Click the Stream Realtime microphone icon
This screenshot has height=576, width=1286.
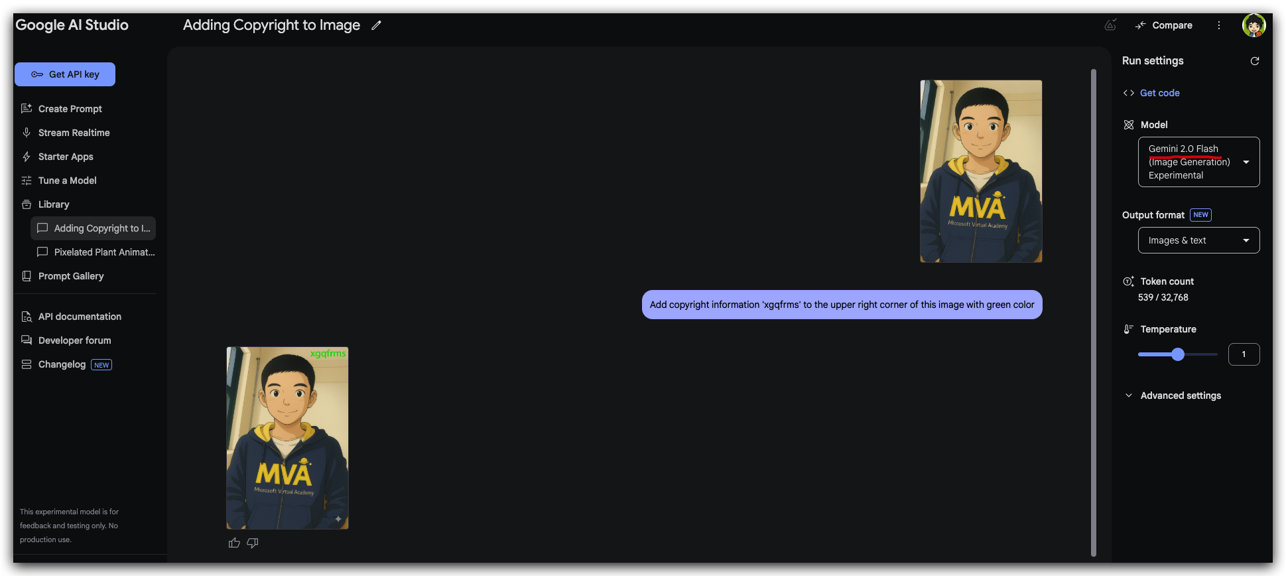coord(27,133)
